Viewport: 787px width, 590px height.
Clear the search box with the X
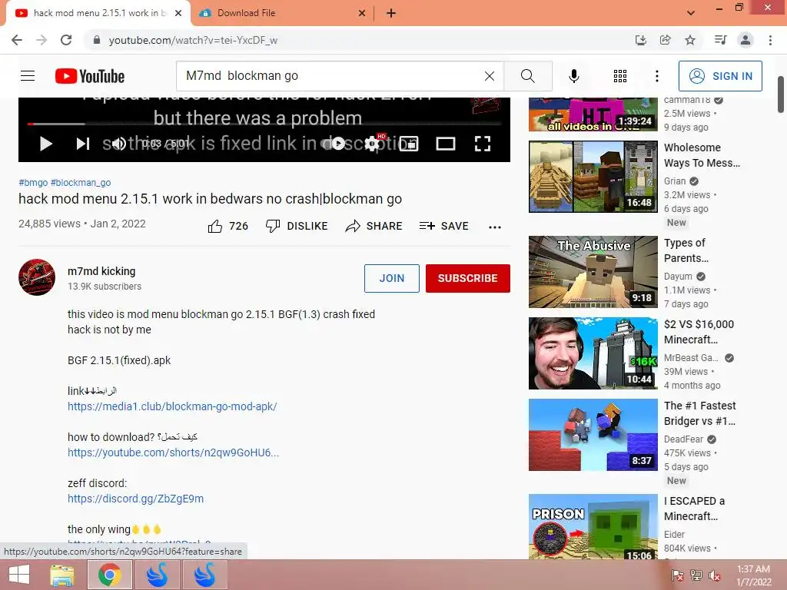(x=490, y=76)
